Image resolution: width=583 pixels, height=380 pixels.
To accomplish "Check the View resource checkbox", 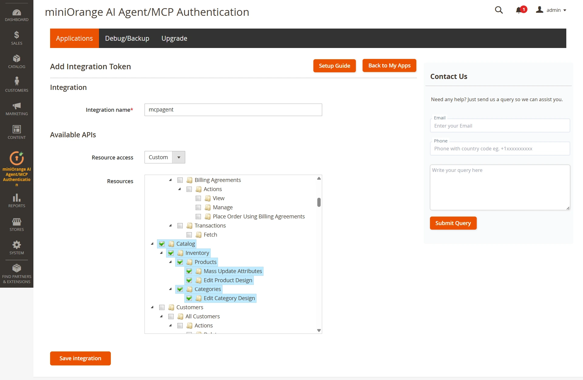I will 198,198.
